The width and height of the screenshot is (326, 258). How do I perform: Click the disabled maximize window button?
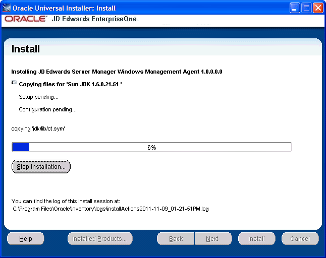[x=306, y=8]
